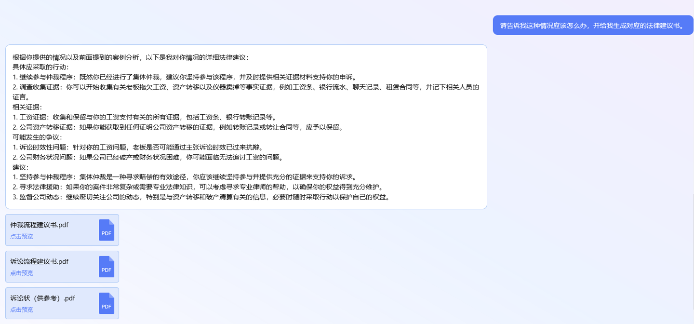Click the heading 具体应采取的行动
This screenshot has width=694, height=324.
pyautogui.click(x=40, y=67)
